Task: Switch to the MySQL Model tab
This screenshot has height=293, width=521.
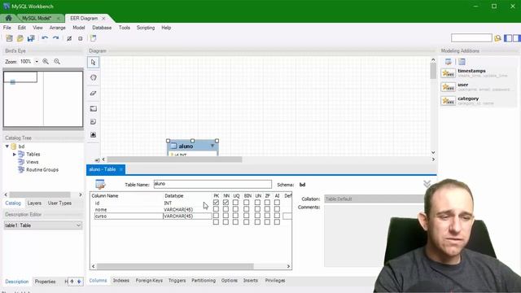Action: [37, 18]
